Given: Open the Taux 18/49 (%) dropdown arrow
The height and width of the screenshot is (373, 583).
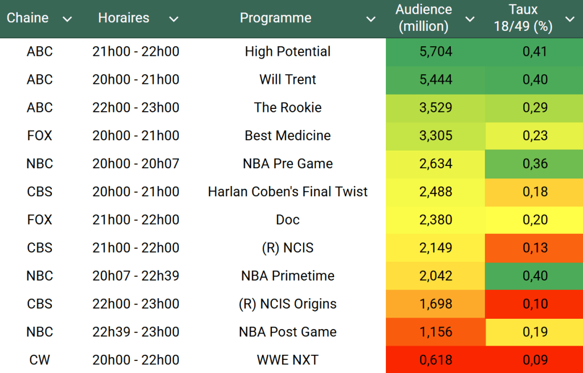Looking at the screenshot, I should click(569, 19).
